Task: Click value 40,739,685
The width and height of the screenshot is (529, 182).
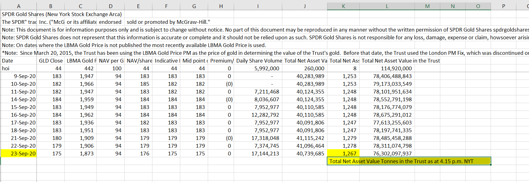Action: (x=305, y=154)
